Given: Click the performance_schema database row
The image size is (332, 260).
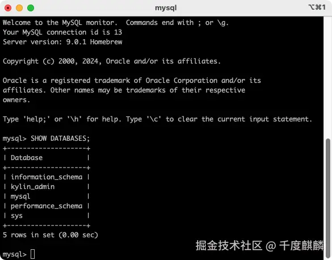Looking at the screenshot, I should [47, 206].
